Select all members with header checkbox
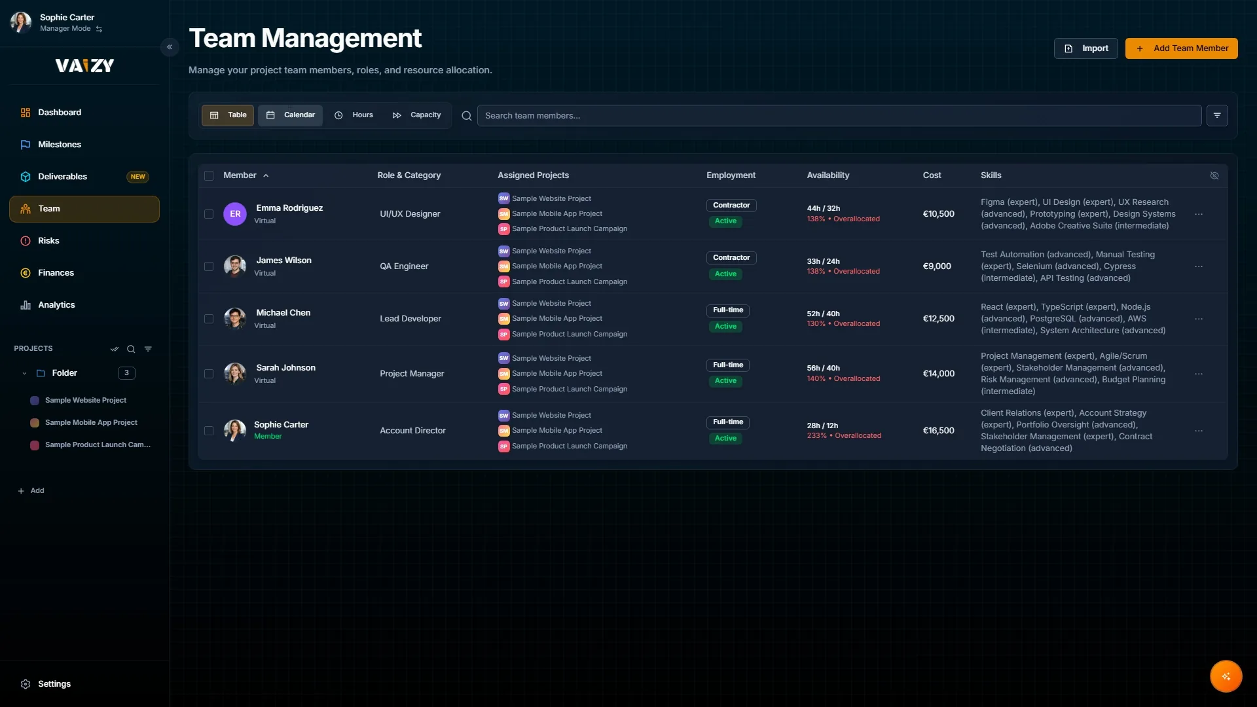The height and width of the screenshot is (707, 1257). [x=209, y=175]
